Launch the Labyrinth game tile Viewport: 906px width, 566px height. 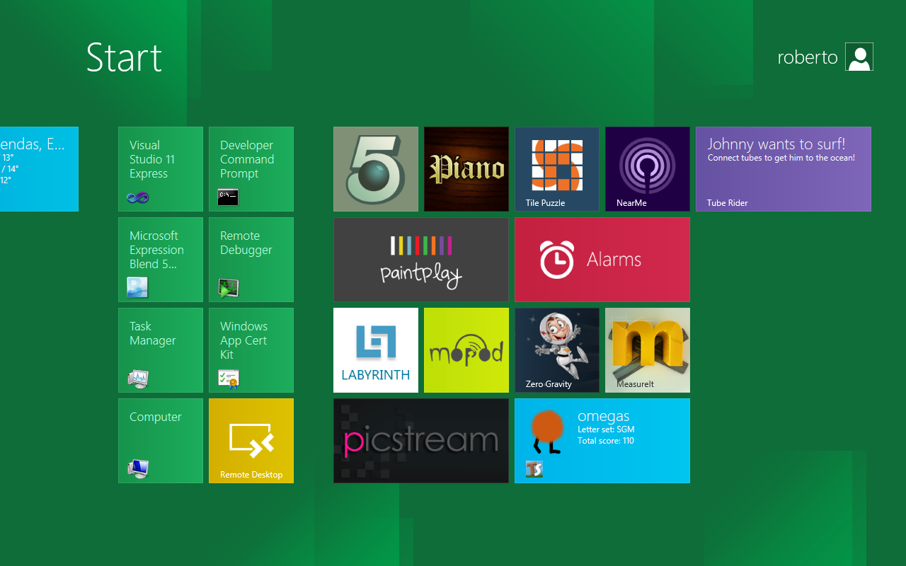[376, 350]
